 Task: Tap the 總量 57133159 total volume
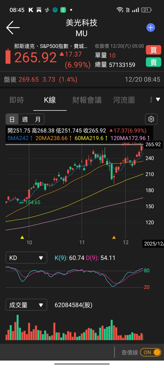click(115, 65)
